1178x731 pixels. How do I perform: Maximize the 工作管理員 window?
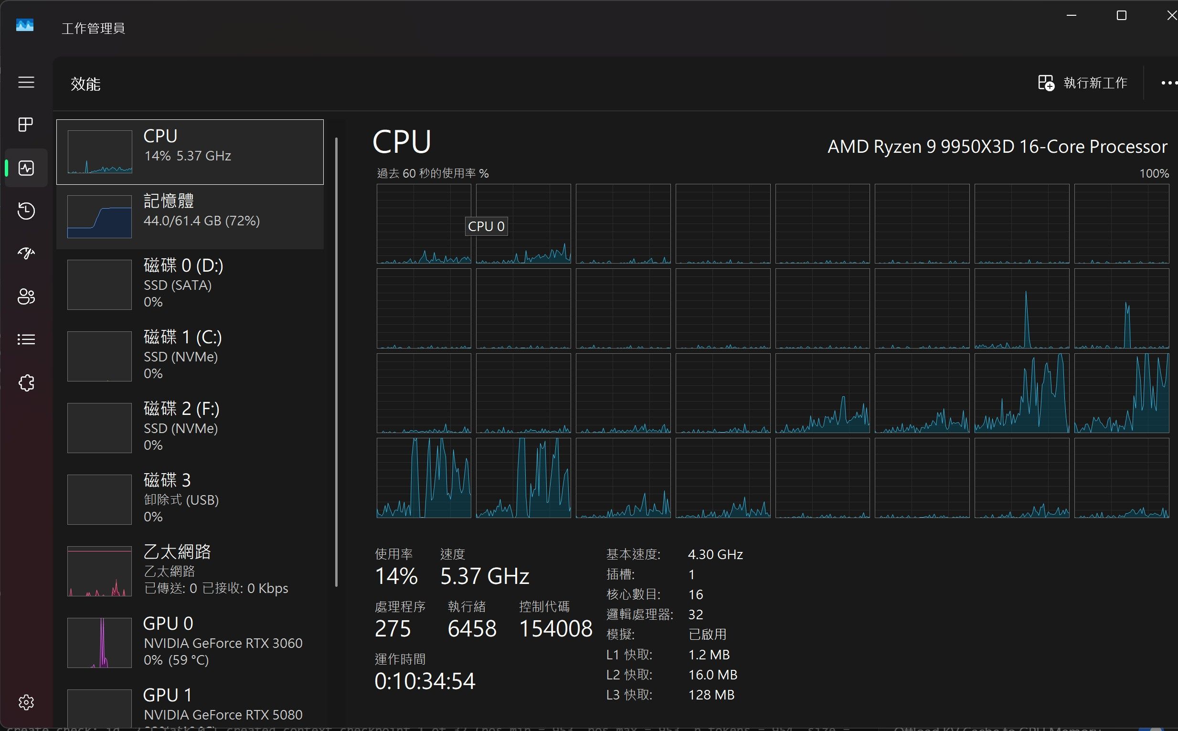[1122, 15]
